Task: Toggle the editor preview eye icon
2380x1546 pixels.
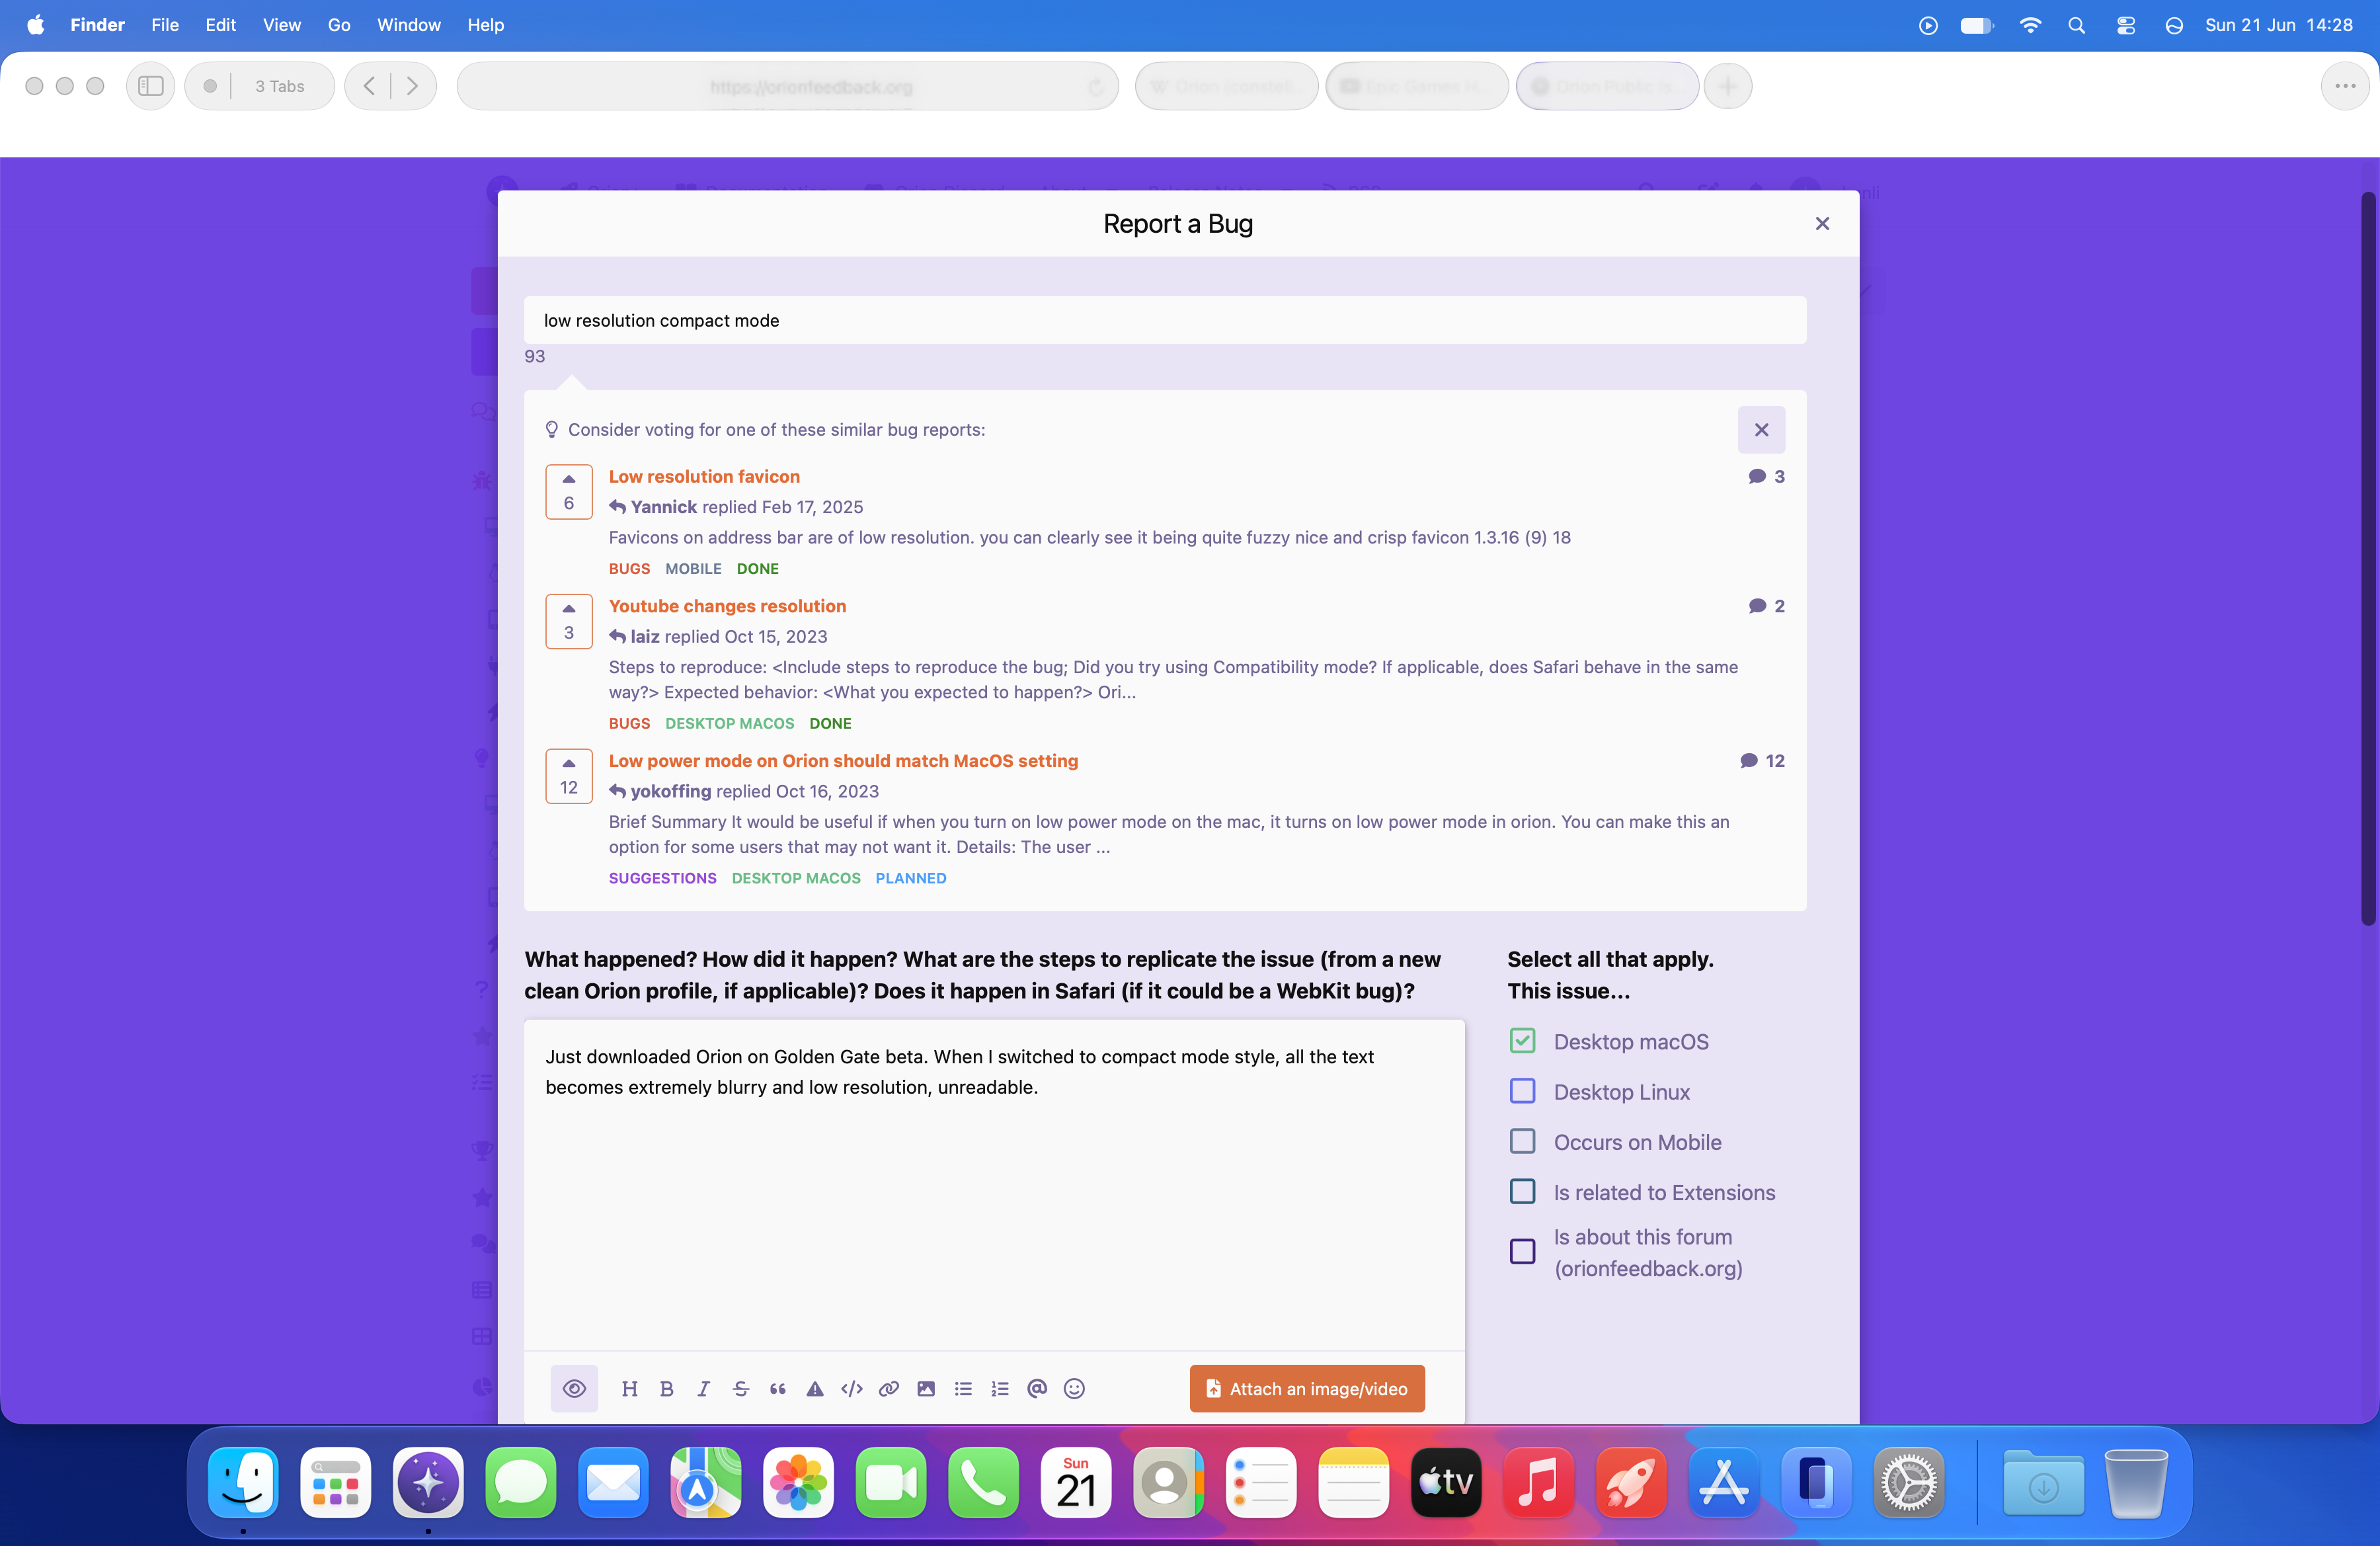Action: coord(574,1388)
